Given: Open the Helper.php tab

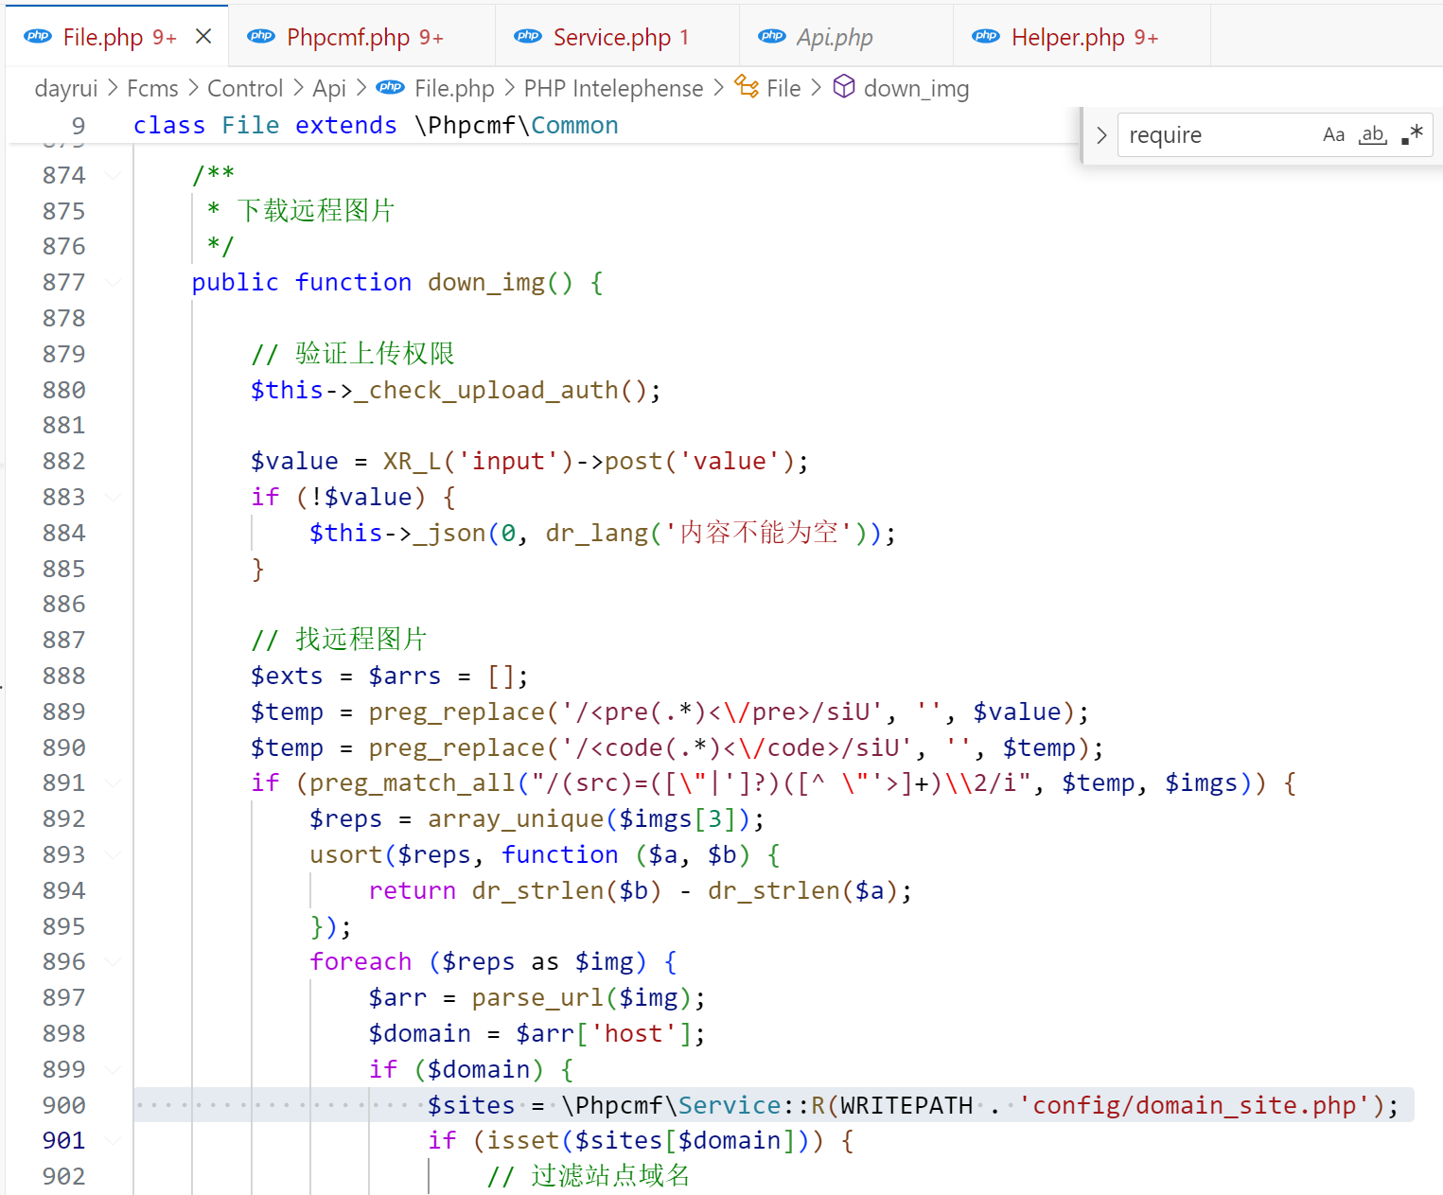Looking at the screenshot, I should point(1082,37).
